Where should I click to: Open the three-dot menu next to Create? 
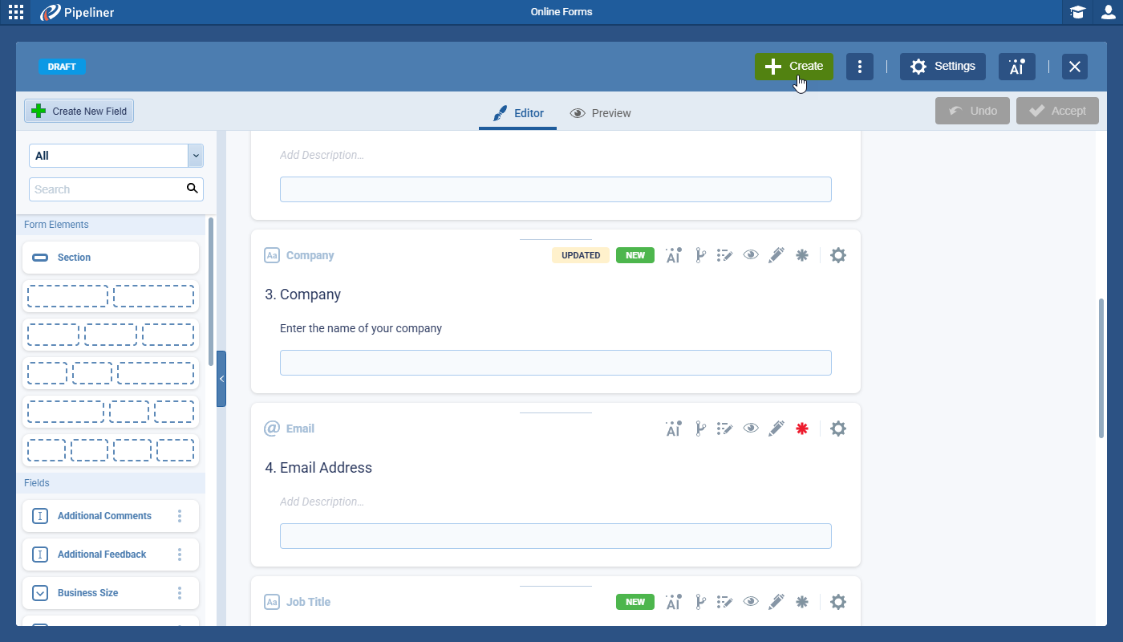(x=860, y=67)
